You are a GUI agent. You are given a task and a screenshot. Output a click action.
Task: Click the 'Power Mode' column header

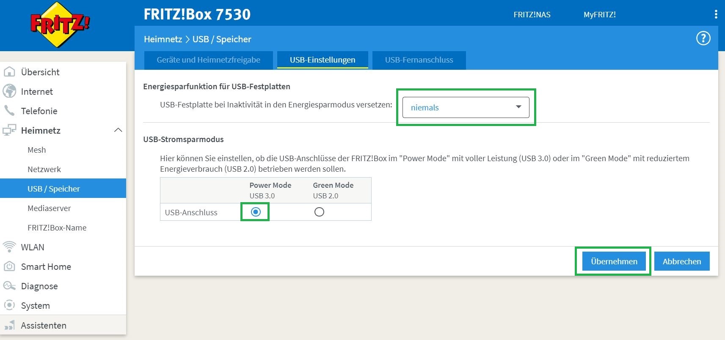tap(270, 185)
